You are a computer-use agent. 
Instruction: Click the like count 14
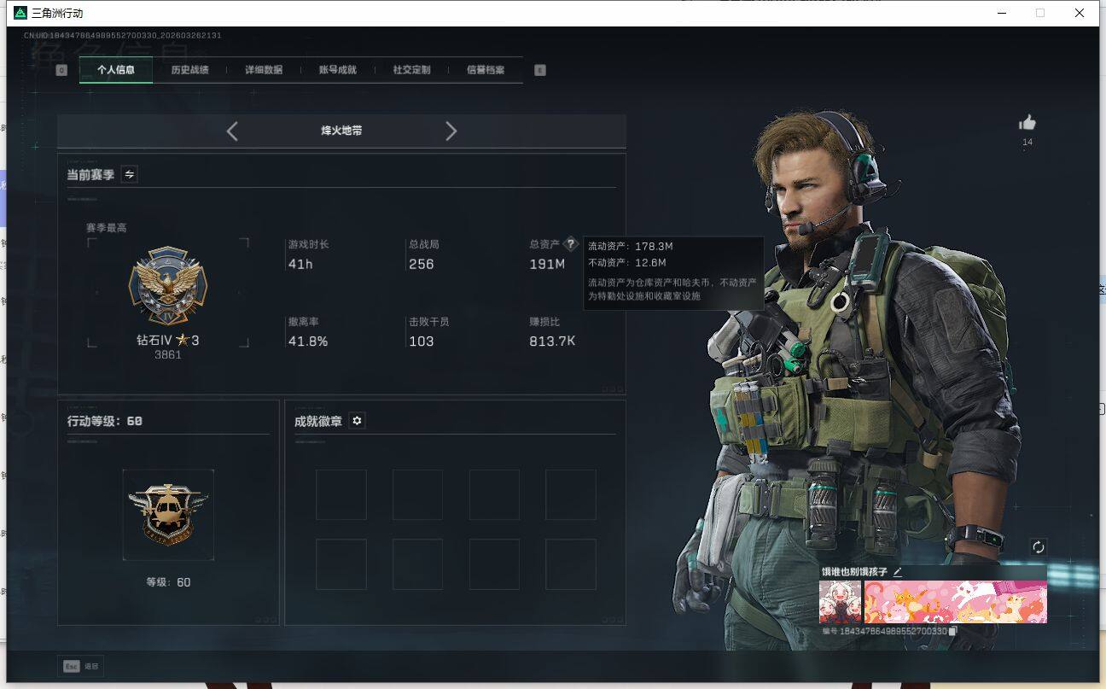point(1027,142)
